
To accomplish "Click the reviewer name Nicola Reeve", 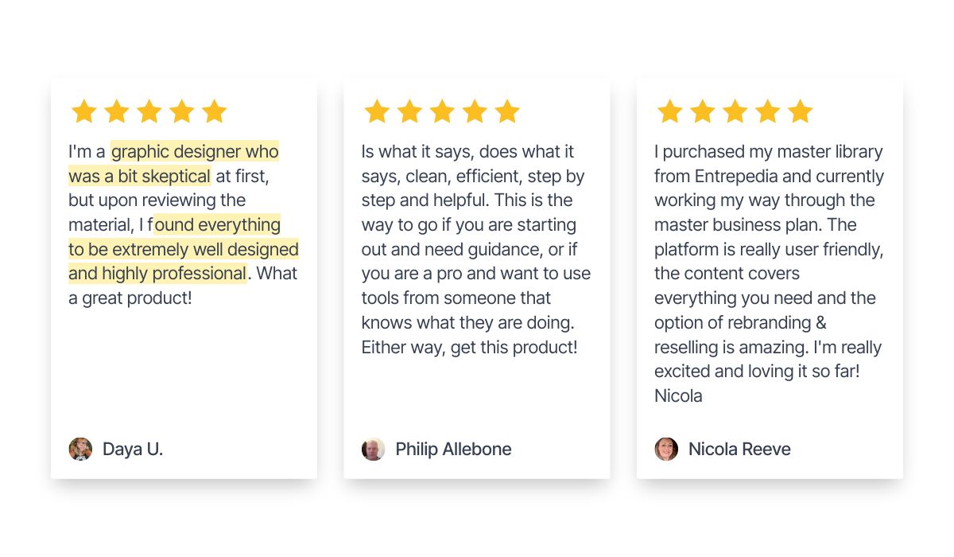I will [x=739, y=449].
